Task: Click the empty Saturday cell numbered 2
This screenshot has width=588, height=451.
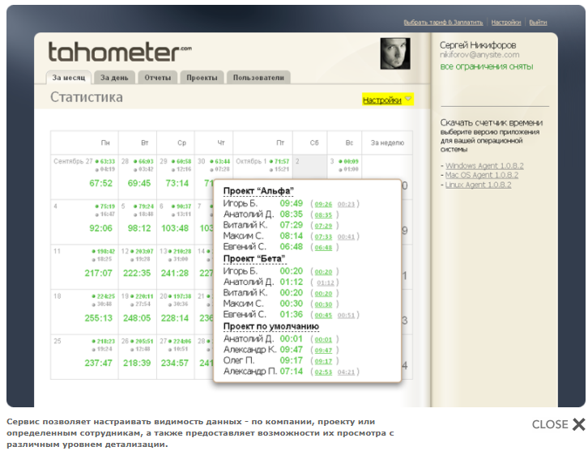Action: coord(310,167)
